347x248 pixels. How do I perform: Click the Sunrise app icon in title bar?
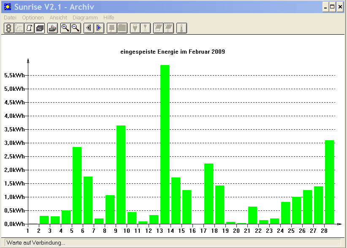[x=8, y=7]
